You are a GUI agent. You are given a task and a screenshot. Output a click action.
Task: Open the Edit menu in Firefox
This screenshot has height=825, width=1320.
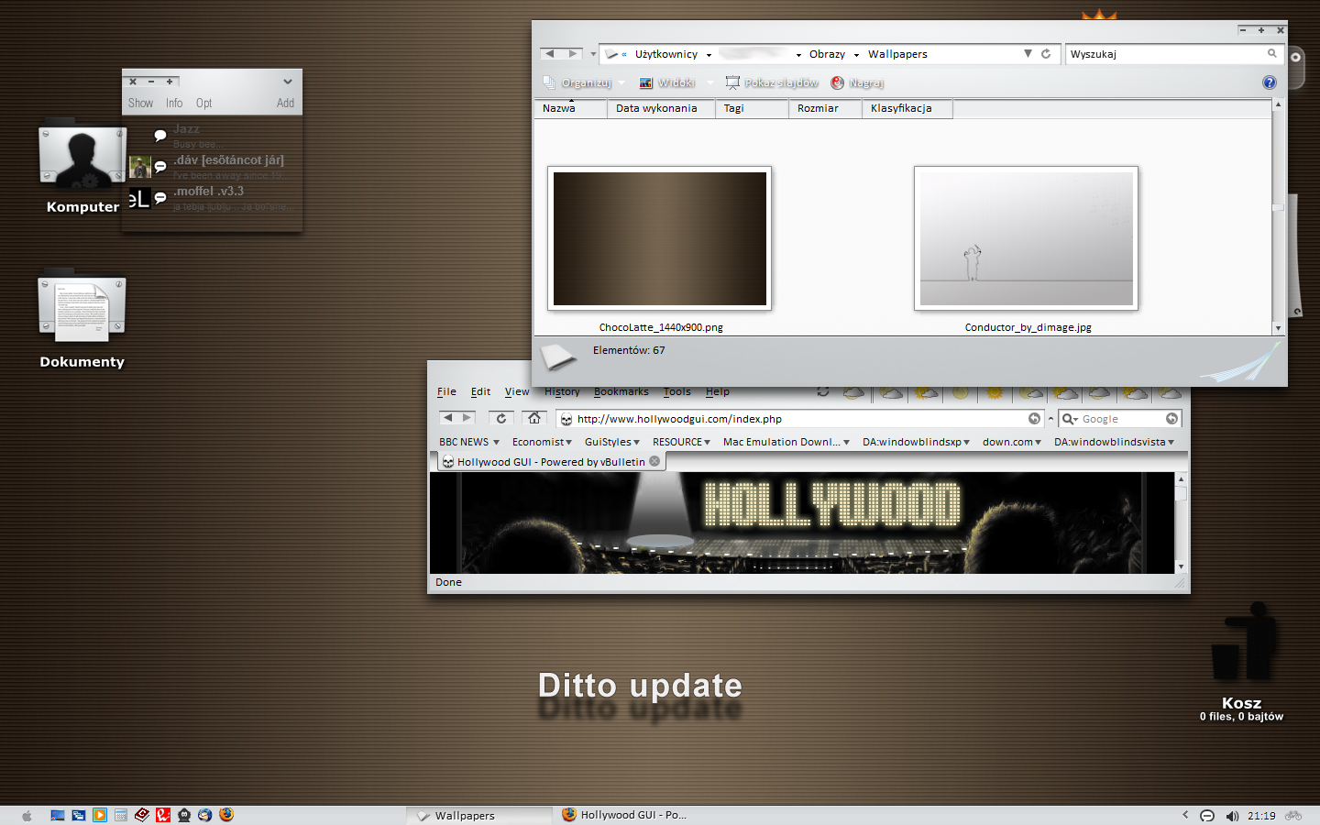[480, 391]
